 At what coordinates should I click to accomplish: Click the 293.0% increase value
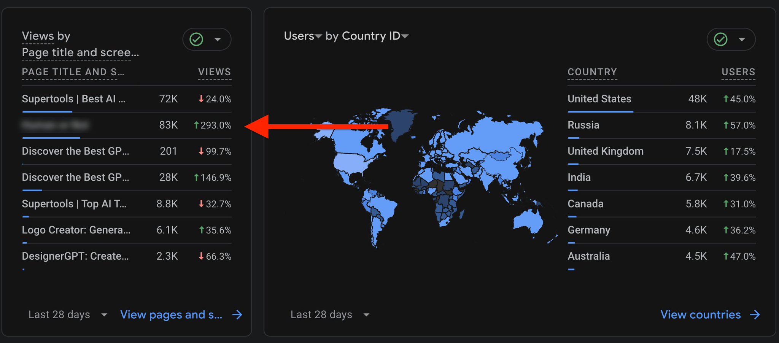212,125
